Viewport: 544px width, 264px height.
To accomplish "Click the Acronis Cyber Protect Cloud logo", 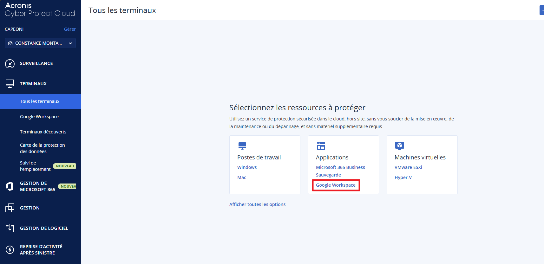I will click(x=40, y=10).
